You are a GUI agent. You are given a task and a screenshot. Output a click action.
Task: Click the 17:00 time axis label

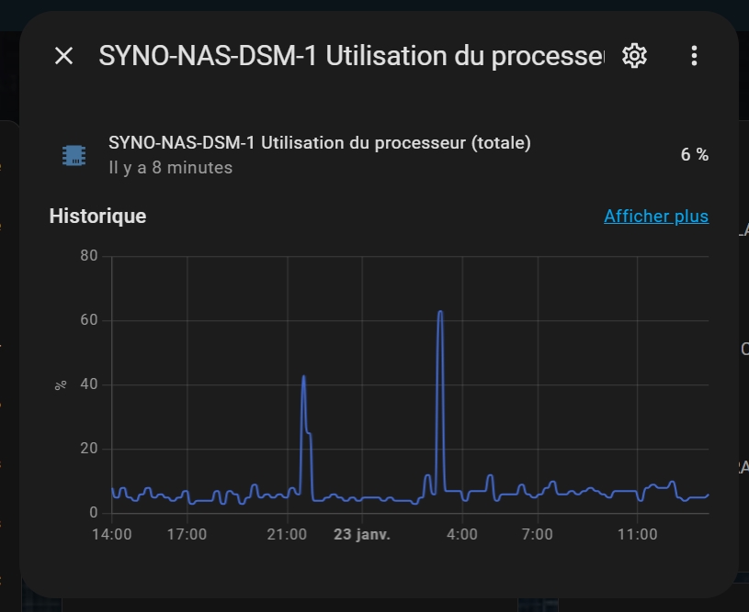187,534
